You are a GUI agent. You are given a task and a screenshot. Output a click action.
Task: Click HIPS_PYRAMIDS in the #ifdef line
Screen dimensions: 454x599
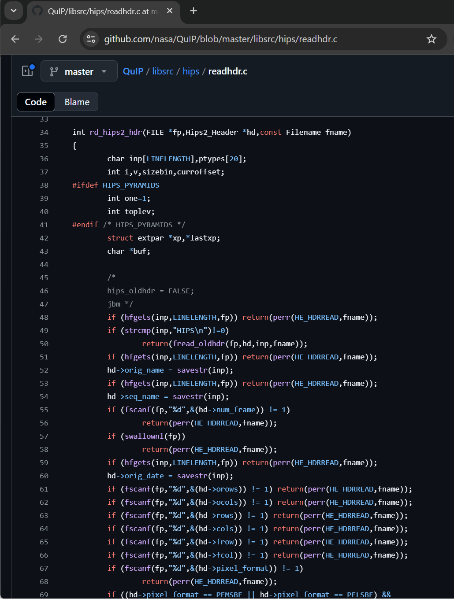[x=131, y=185]
